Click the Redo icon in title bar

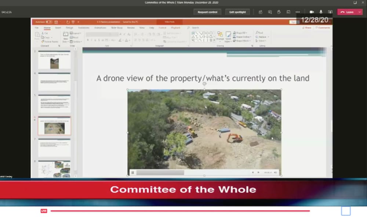[x=68, y=22]
